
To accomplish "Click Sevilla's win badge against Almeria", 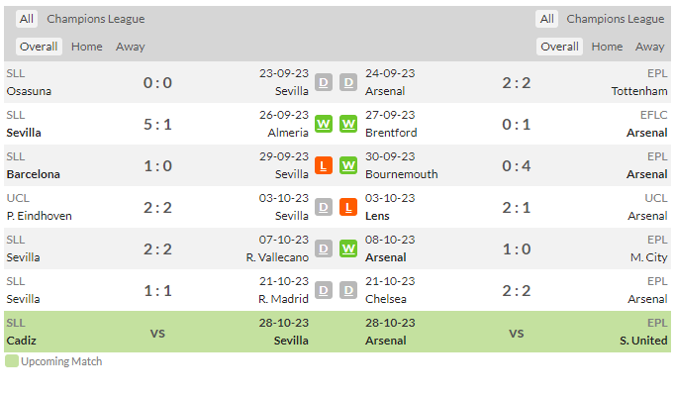I will pyautogui.click(x=324, y=124).
